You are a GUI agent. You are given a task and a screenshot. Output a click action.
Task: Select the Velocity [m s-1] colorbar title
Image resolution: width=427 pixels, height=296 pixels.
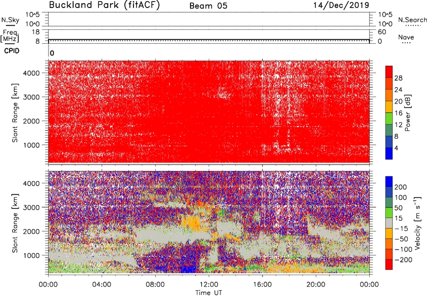pyautogui.click(x=417, y=223)
